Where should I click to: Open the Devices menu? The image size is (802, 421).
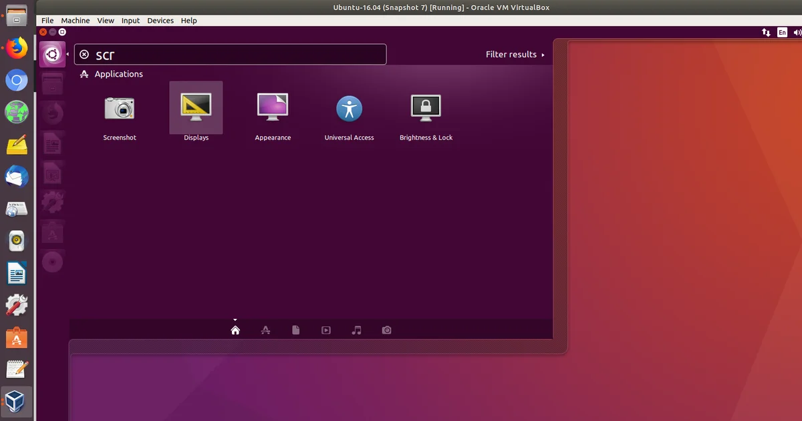click(x=160, y=21)
